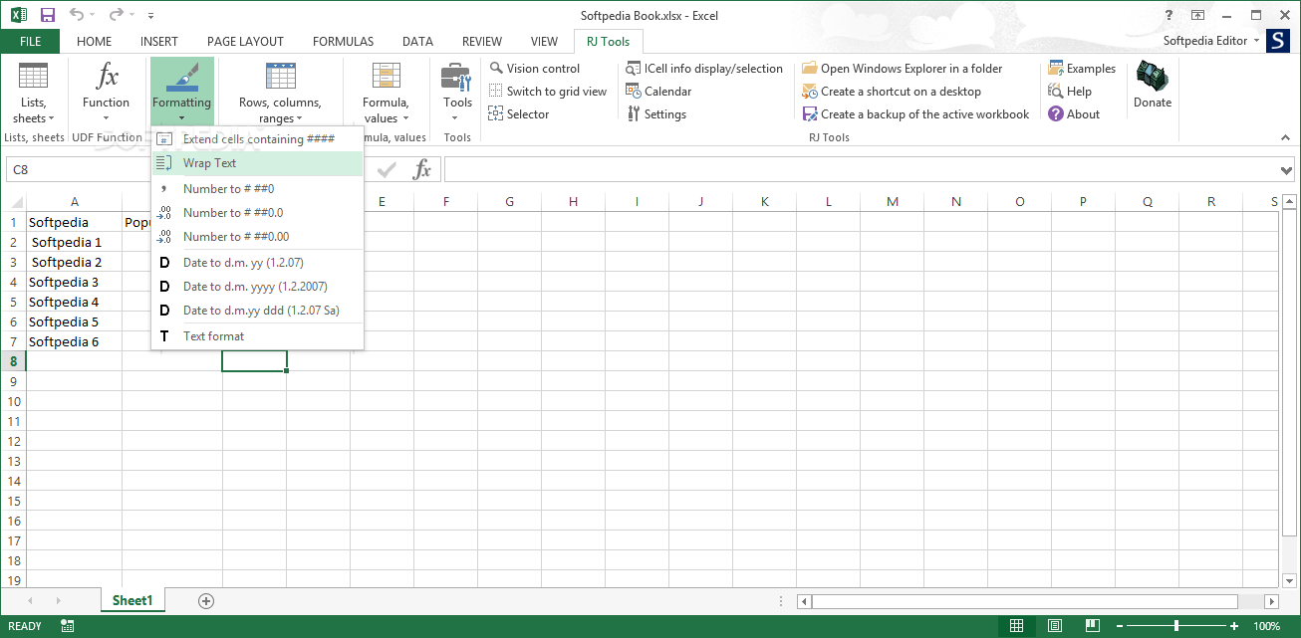The image size is (1301, 638).
Task: Click the Undo arrow icon
Action: click(x=76, y=15)
